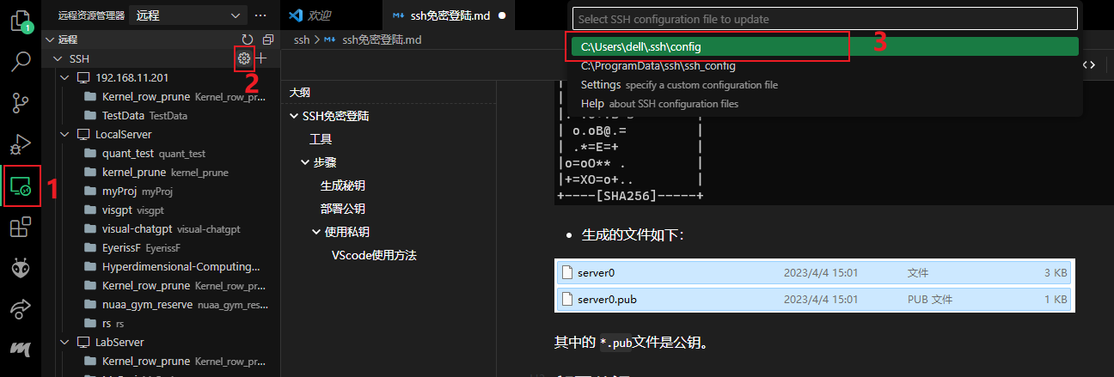1114x377 pixels.
Task: Refresh the remote explorer list
Action: (248, 40)
